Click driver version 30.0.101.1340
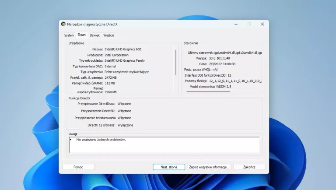Screen dimensions: 336x190 [x=219, y=58]
